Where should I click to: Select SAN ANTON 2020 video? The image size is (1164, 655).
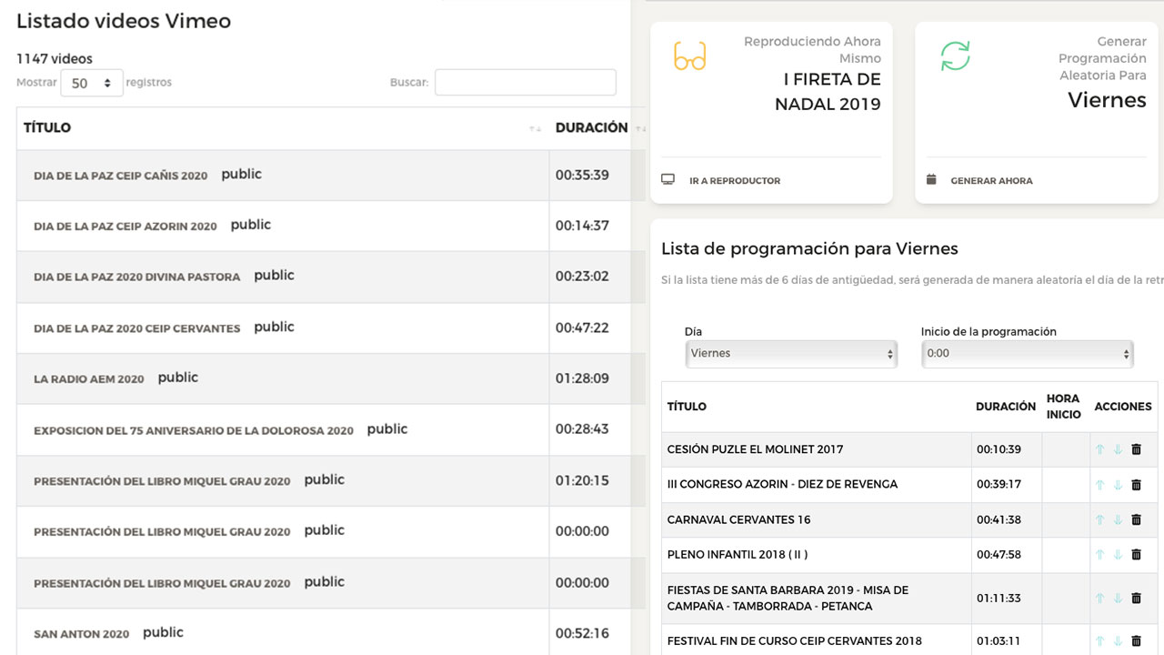pos(82,634)
